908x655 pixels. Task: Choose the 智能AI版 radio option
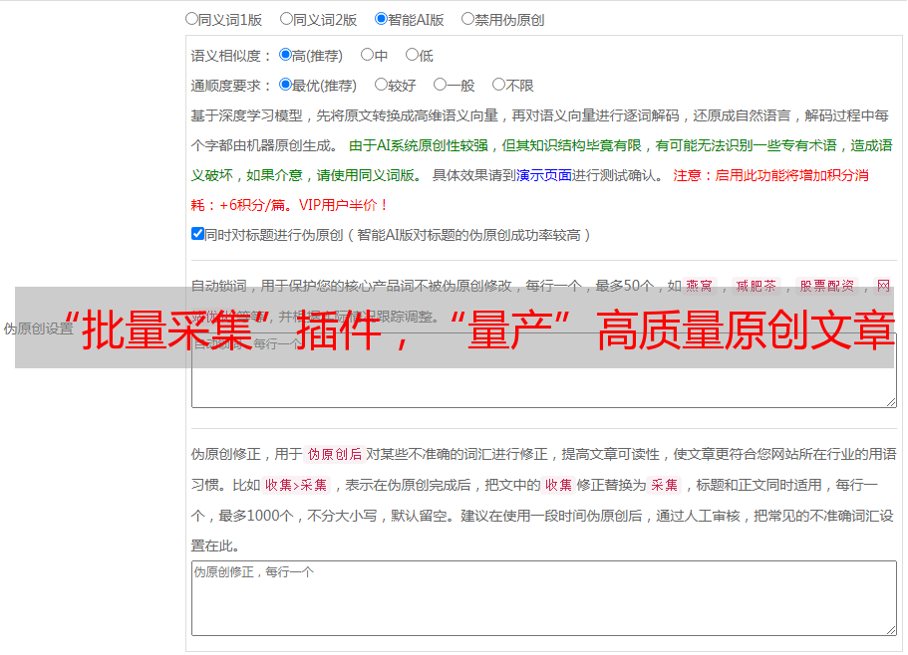point(381,19)
